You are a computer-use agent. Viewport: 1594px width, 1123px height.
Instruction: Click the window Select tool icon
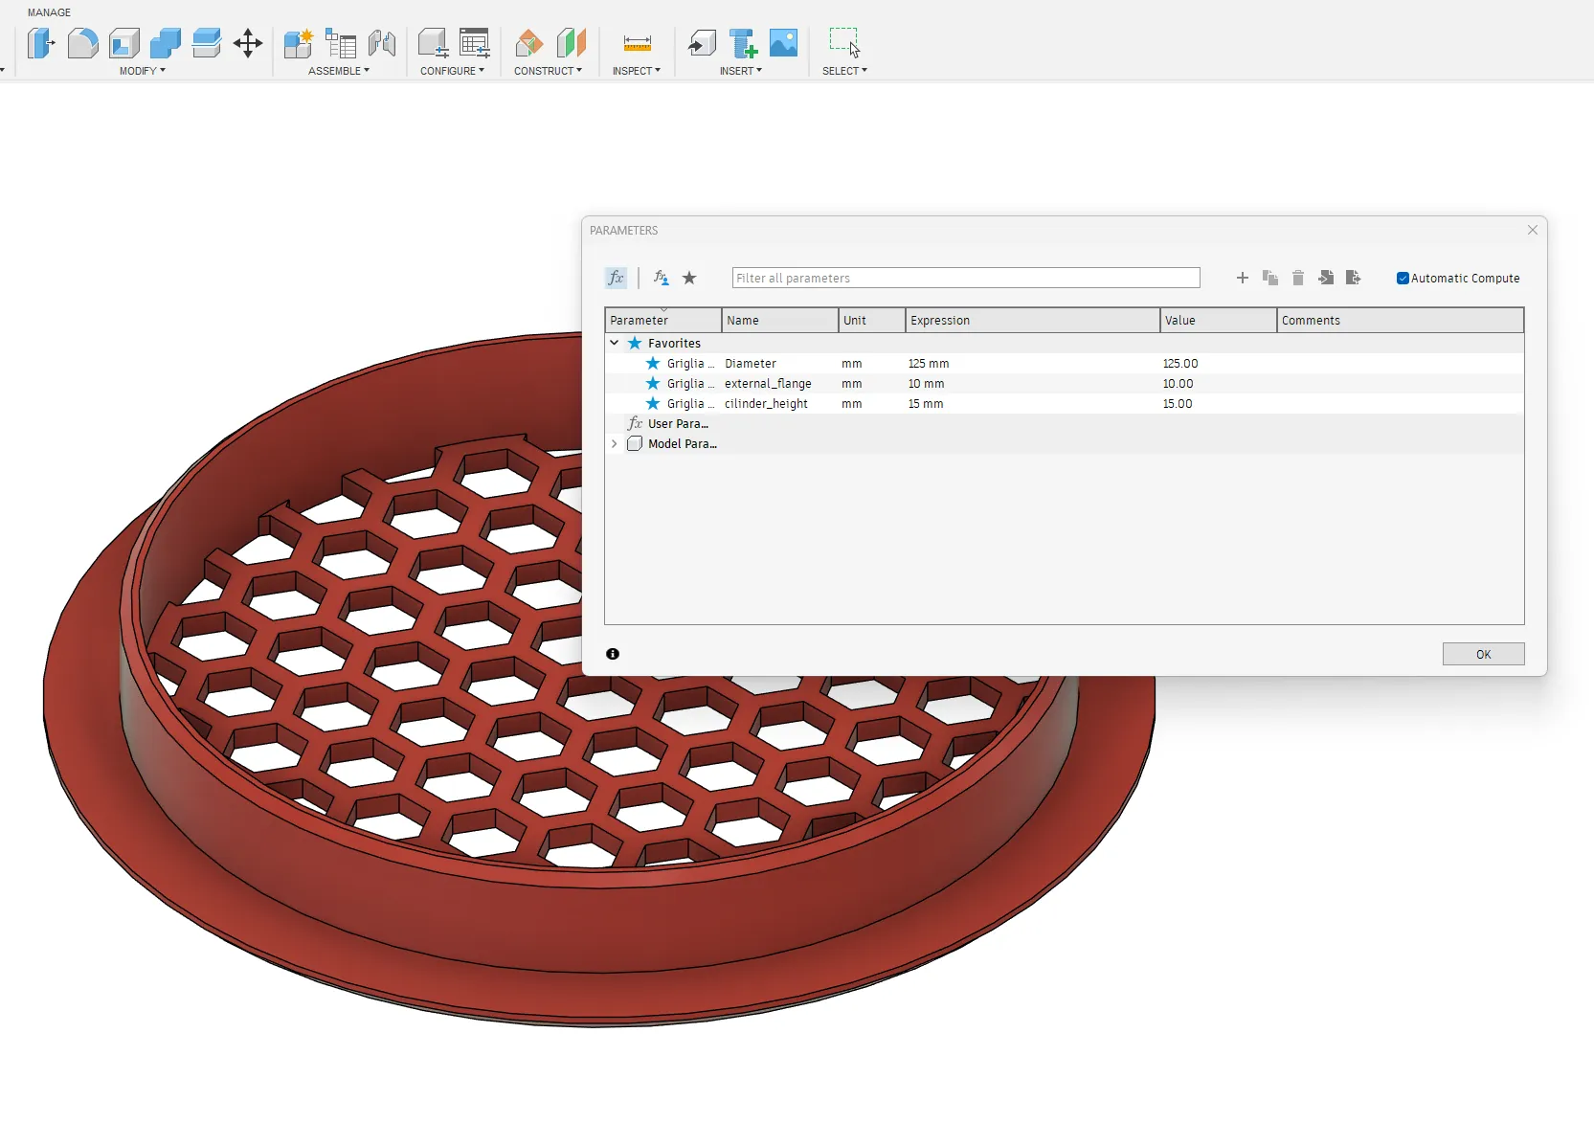pos(844,43)
